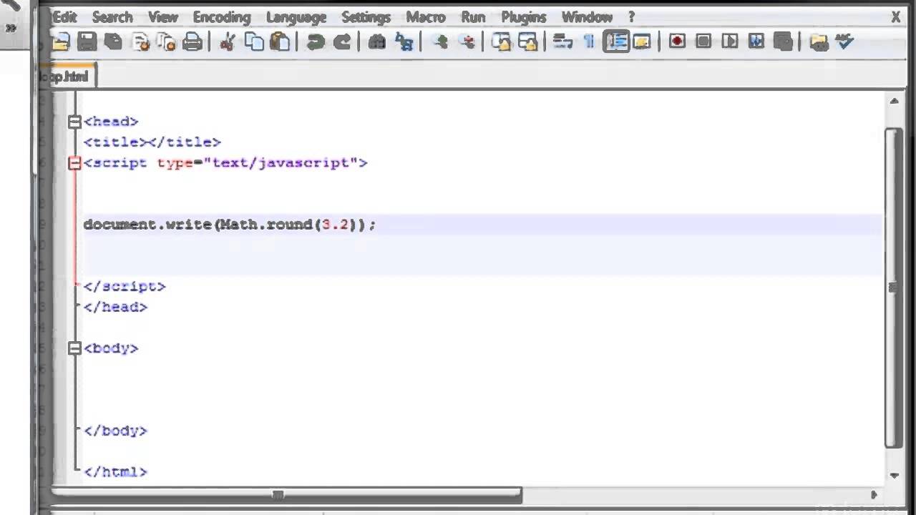The height and width of the screenshot is (515, 916).
Task: Open the Encoding menu
Action: coord(222,16)
